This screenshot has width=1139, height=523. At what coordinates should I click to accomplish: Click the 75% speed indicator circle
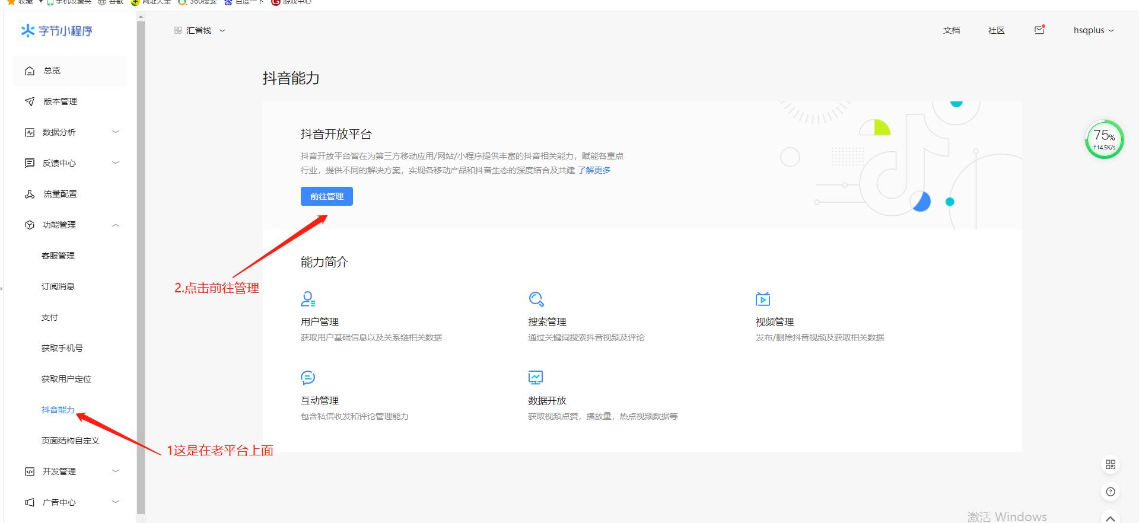[x=1104, y=140]
